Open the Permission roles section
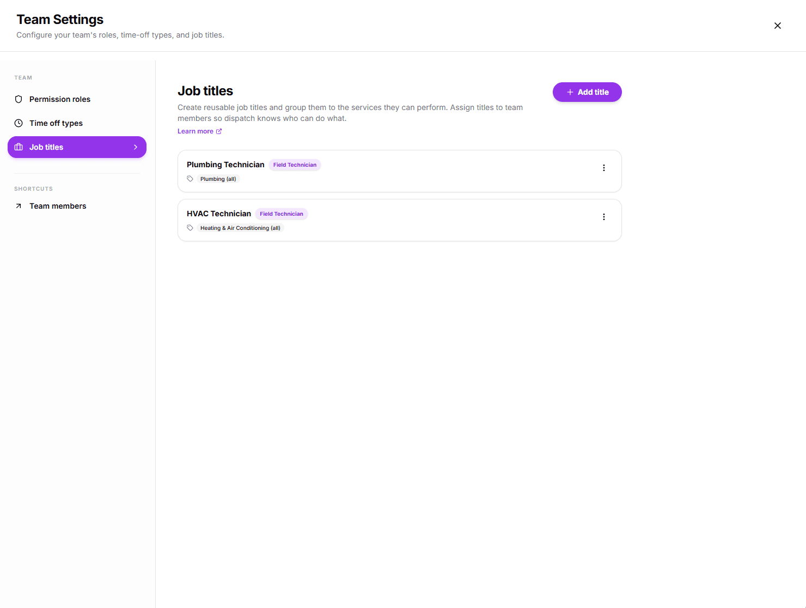The height and width of the screenshot is (608, 806). point(60,99)
